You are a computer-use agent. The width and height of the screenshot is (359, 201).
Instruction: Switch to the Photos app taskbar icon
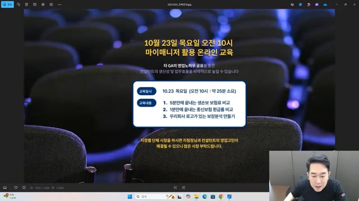click(229, 197)
